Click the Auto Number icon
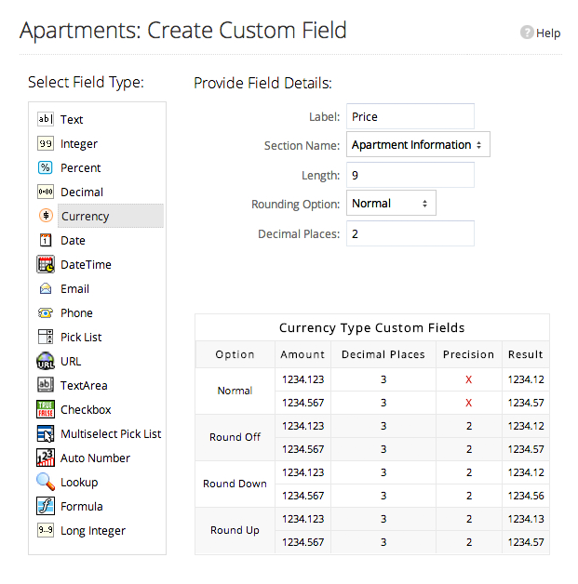The image size is (578, 584). tap(45, 458)
